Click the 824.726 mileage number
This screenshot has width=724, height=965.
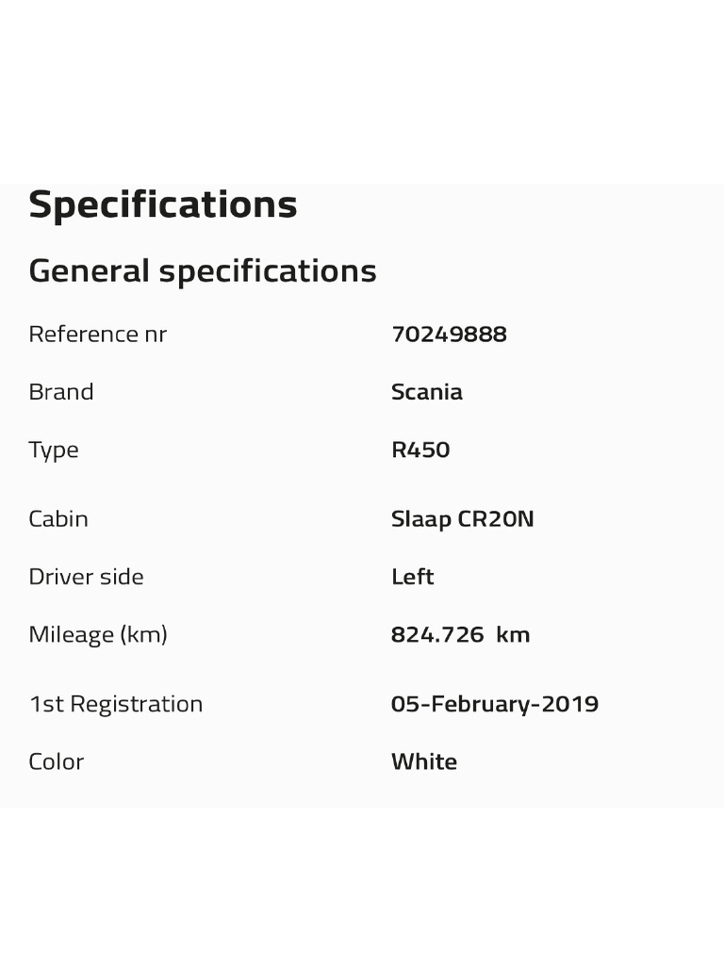437,635
